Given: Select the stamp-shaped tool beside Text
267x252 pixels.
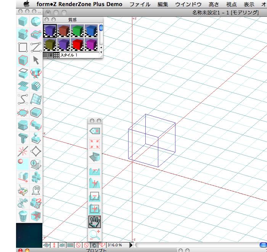Looking at the screenshot, I should (x=36, y=138).
